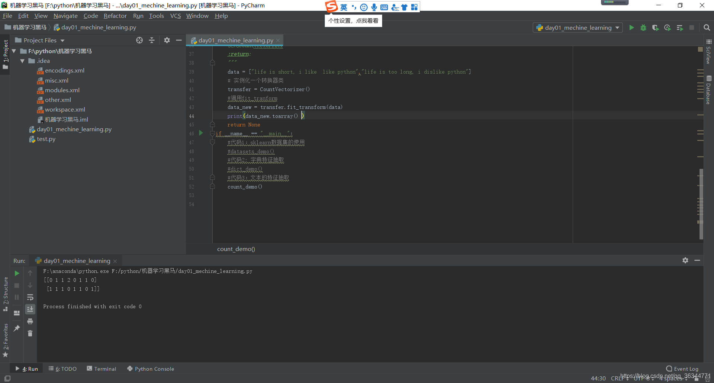Print the Run console output
This screenshot has height=383, width=714.
[x=30, y=321]
